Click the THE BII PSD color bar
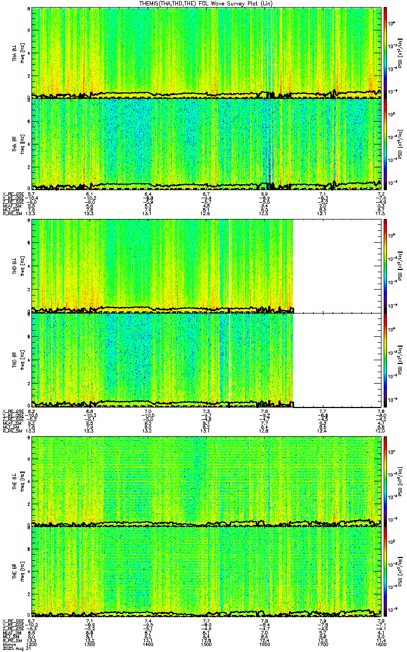The image size is (407, 652). (x=385, y=573)
